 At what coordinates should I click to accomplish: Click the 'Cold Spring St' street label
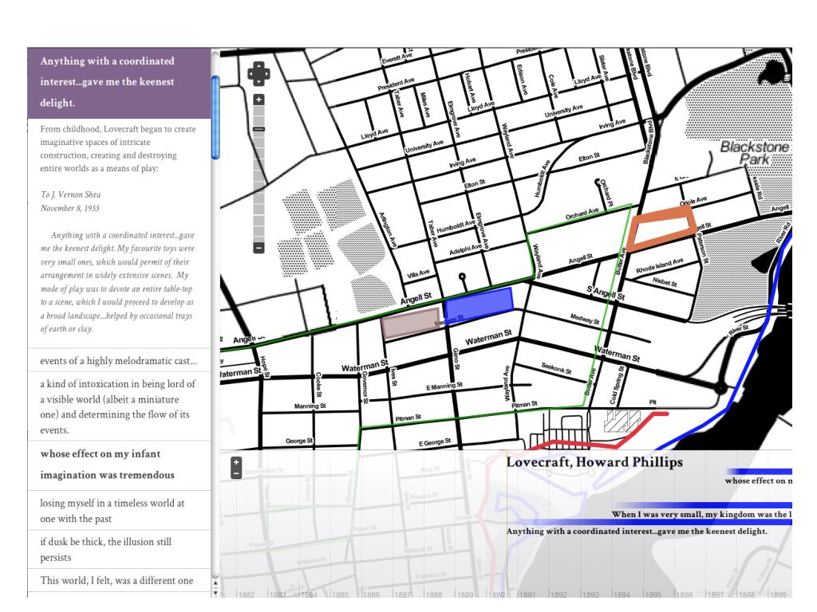coord(617,385)
